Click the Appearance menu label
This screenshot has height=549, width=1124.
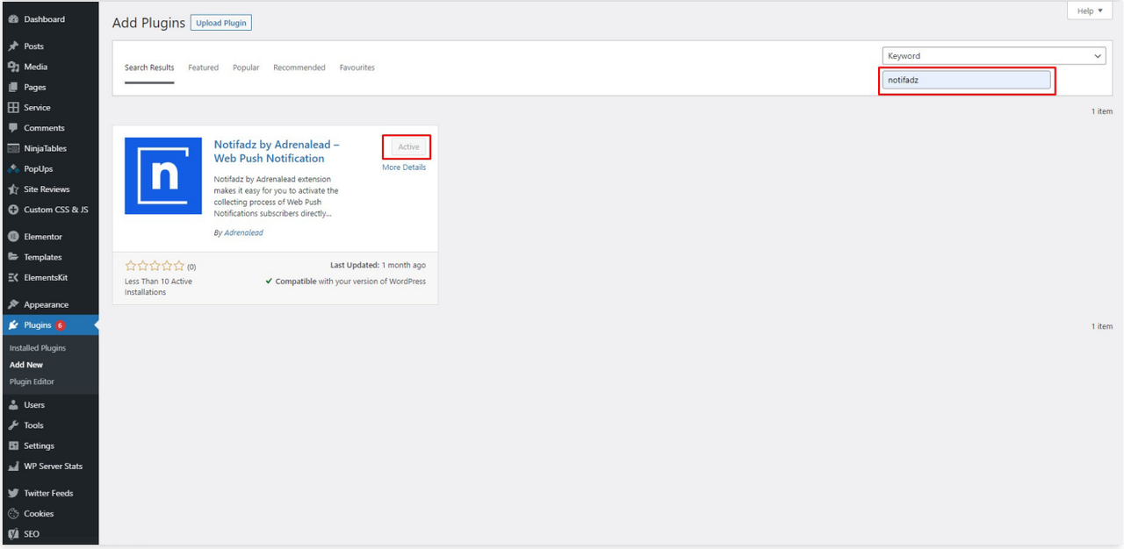(46, 305)
